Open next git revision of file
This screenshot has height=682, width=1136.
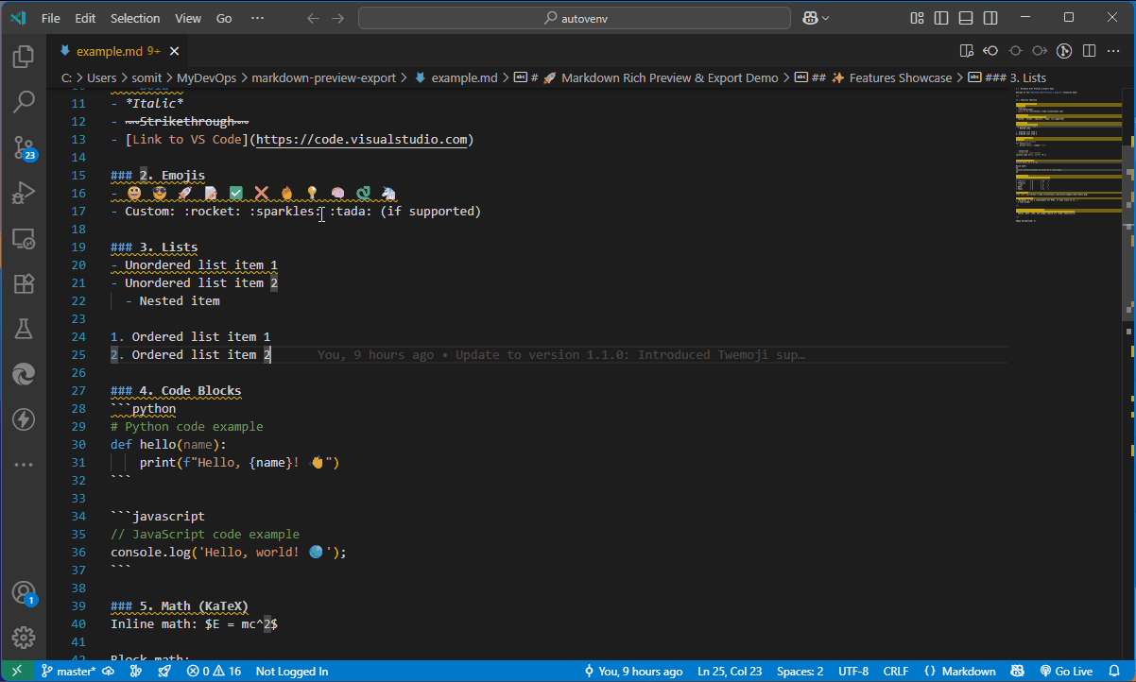point(1040,51)
